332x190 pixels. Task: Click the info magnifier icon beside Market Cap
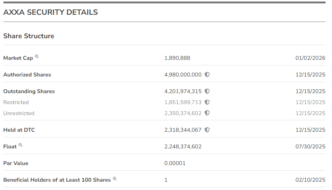coord(37,56)
